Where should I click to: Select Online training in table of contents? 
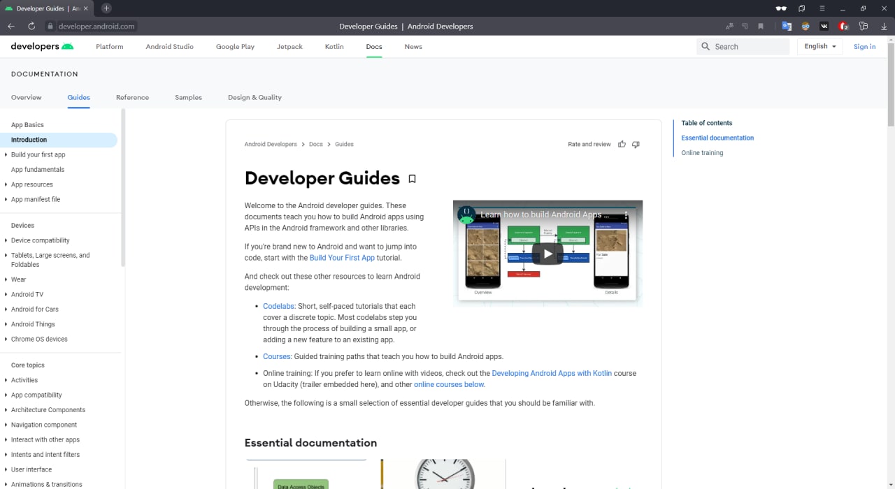coord(702,152)
